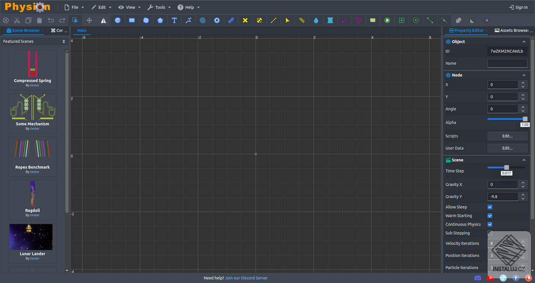Collapse the Node section
The height and width of the screenshot is (283, 535).
click(524, 75)
